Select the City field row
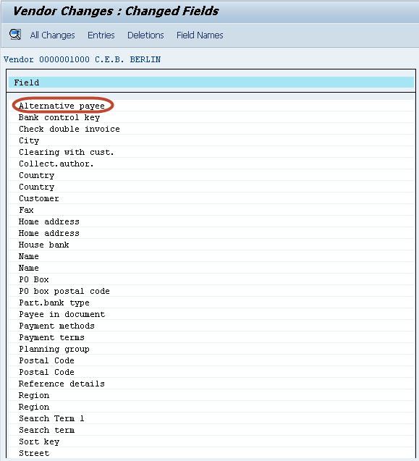Screen dimensions: 419x461 coord(211,140)
